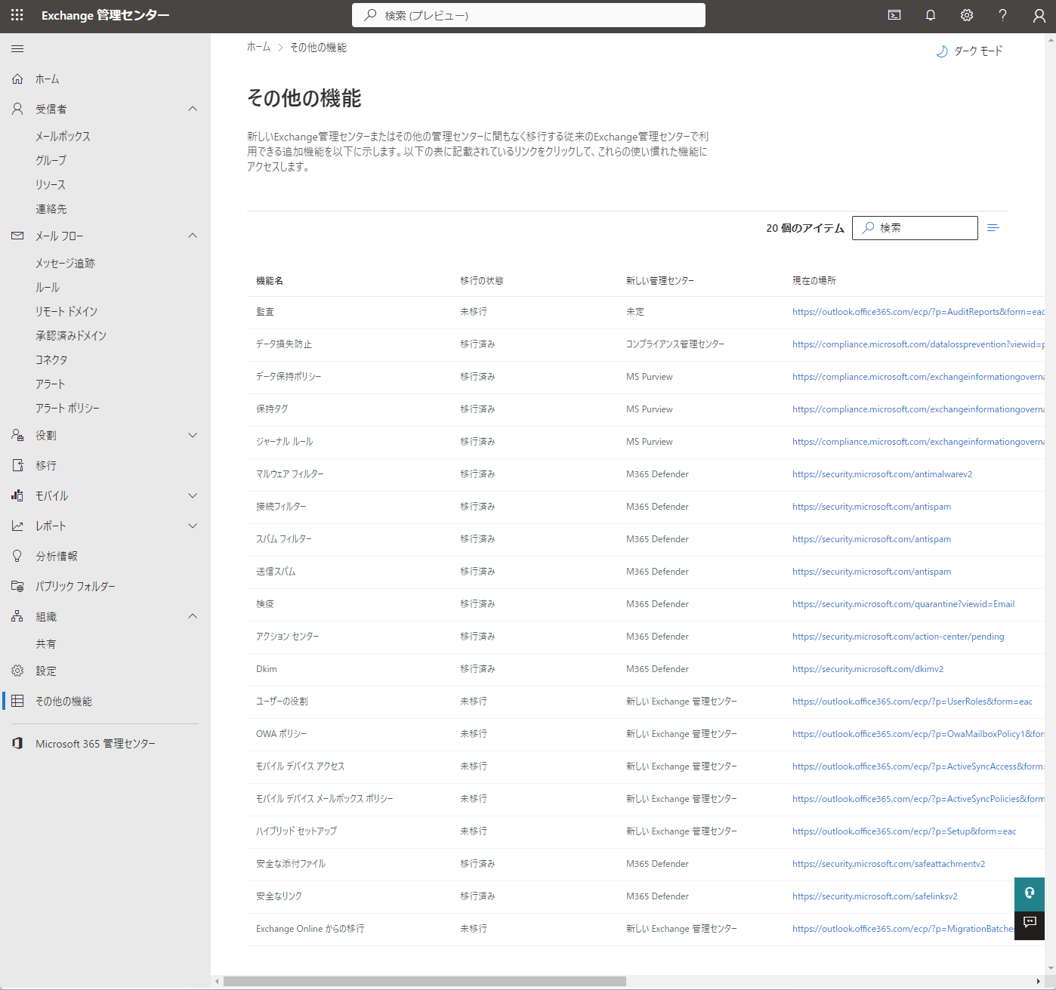This screenshot has height=990, width=1056.
Task: Expand the 役割 section
Action: pyautogui.click(x=193, y=435)
